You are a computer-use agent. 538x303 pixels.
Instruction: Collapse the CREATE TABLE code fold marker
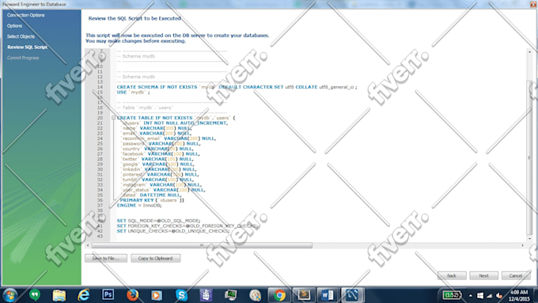click(113, 118)
